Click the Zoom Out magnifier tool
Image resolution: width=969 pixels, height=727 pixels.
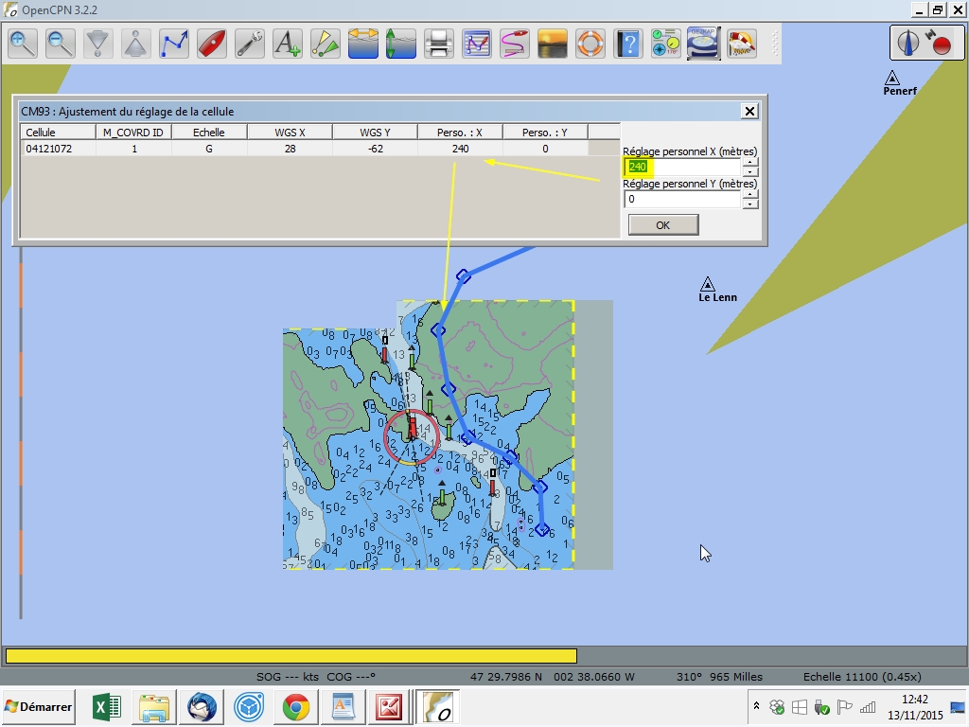[x=61, y=44]
